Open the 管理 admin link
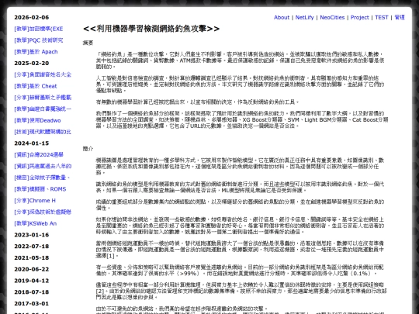 400,17
